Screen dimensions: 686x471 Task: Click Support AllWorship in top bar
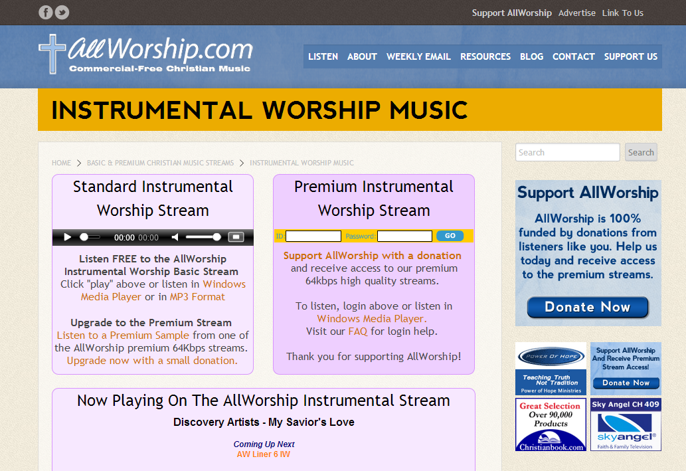click(x=511, y=13)
